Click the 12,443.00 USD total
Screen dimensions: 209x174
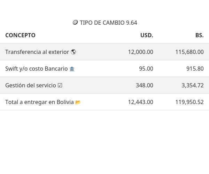(x=140, y=102)
